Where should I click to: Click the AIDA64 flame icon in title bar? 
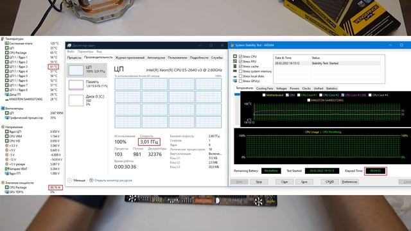click(x=232, y=46)
